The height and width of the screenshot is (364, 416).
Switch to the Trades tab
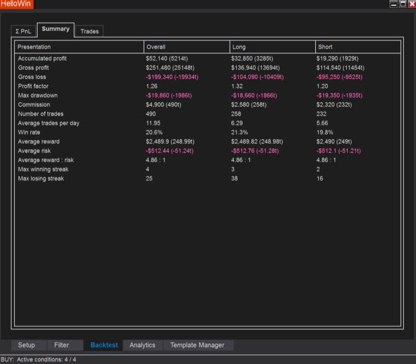coord(89,31)
